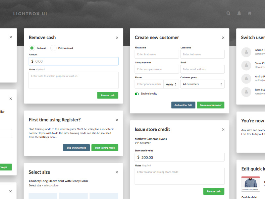The image size is (265, 199).
Task: Select Aarron's avatar in Switch user panel
Action: [x=246, y=52]
